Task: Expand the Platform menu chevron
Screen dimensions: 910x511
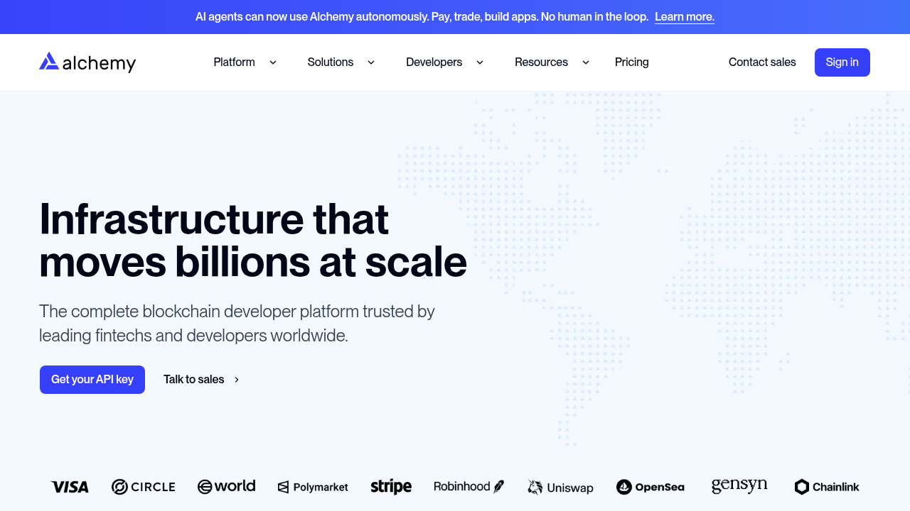Action: 273,62
